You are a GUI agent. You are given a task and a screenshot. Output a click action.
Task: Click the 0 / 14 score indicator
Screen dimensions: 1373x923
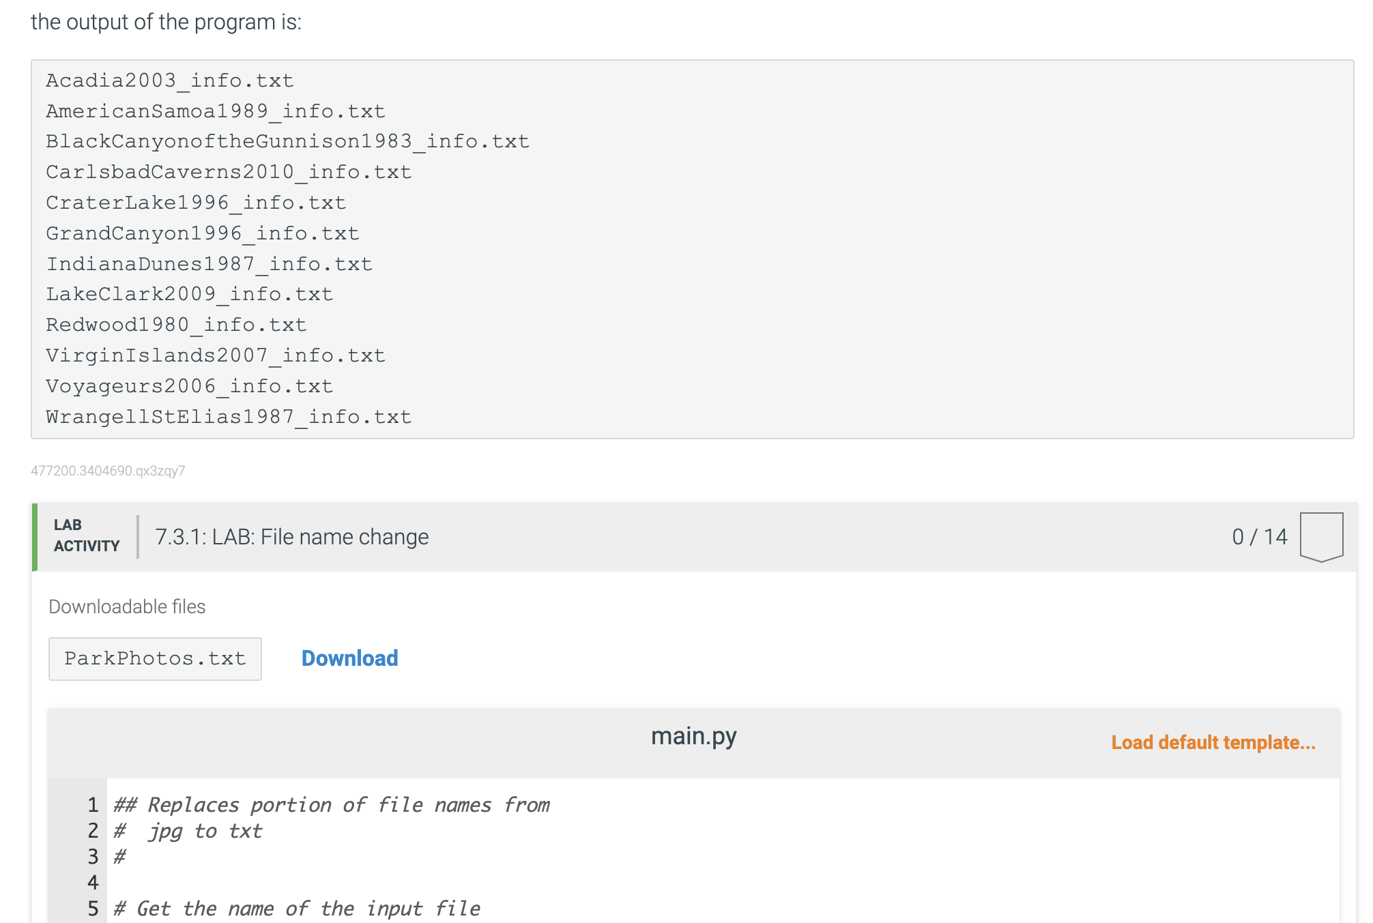[x=1259, y=537]
